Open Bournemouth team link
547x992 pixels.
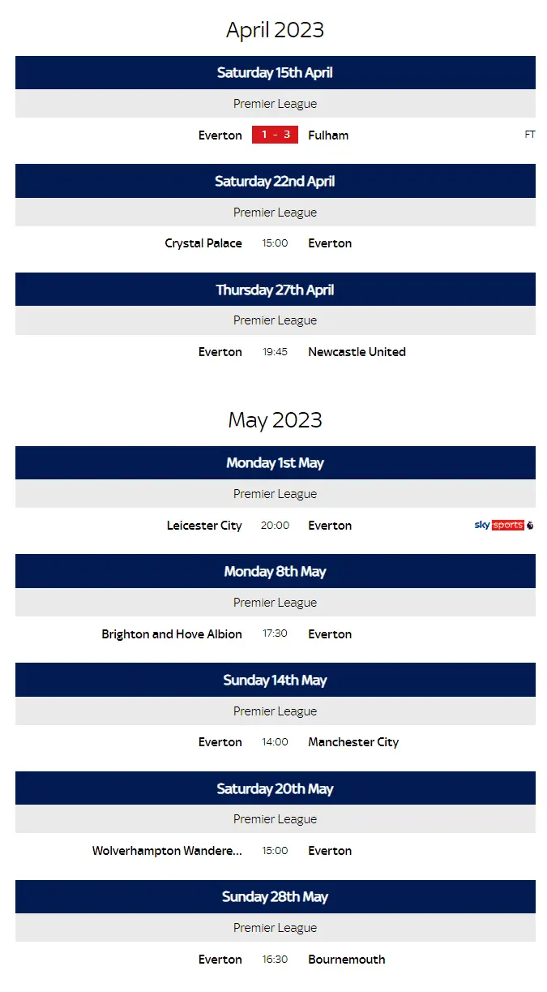(347, 960)
